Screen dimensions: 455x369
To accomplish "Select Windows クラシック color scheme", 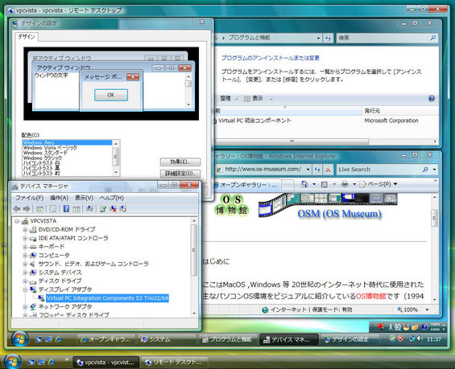I will coord(67,158).
